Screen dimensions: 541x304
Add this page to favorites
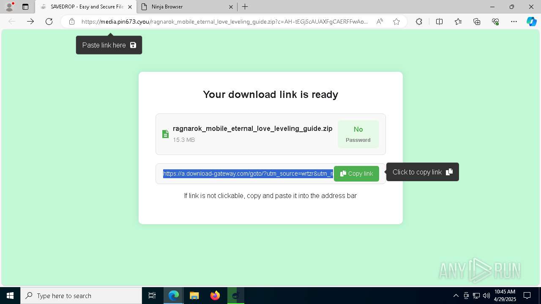click(396, 22)
